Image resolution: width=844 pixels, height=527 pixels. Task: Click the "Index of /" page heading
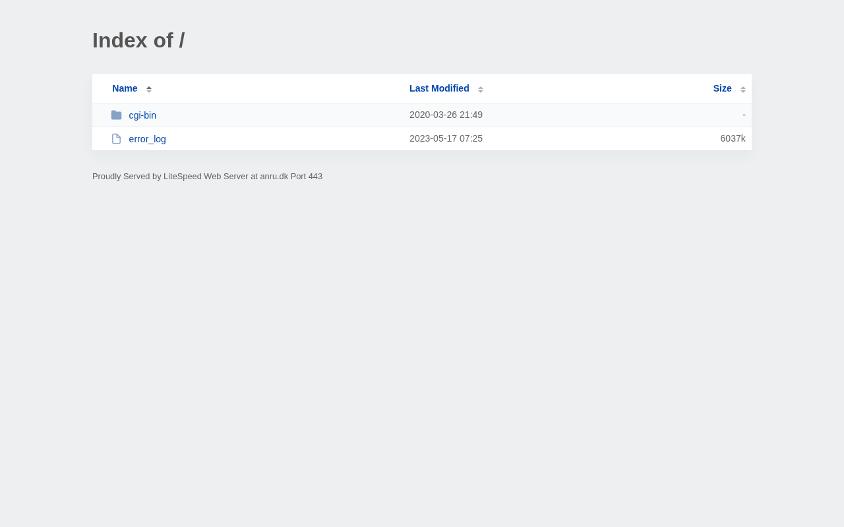(x=138, y=40)
